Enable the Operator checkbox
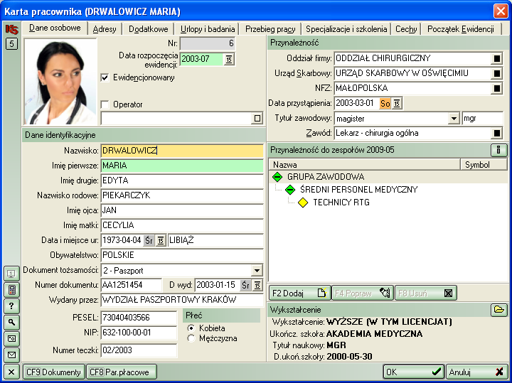This screenshot has height=383, width=512. pos(105,104)
